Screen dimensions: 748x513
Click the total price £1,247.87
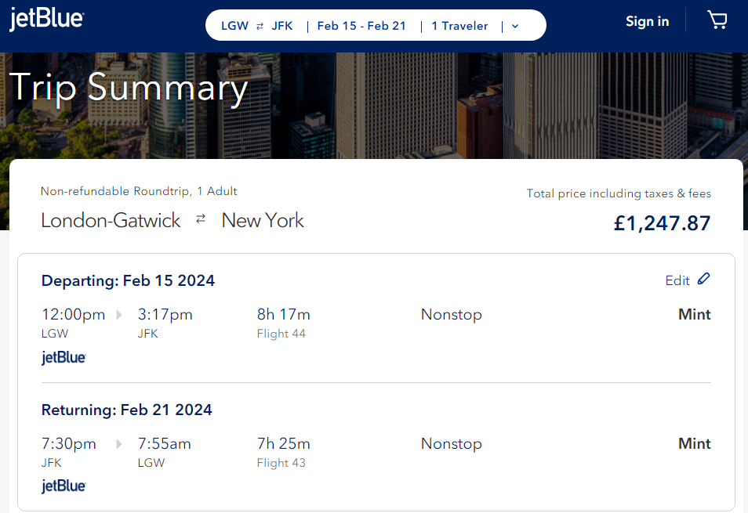tap(662, 223)
